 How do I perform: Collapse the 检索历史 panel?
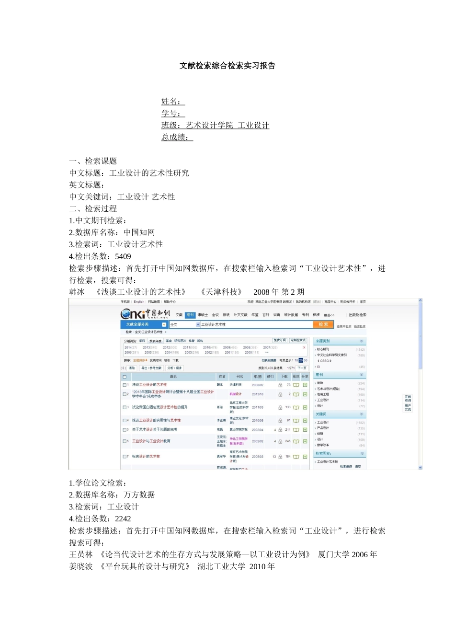point(361,453)
